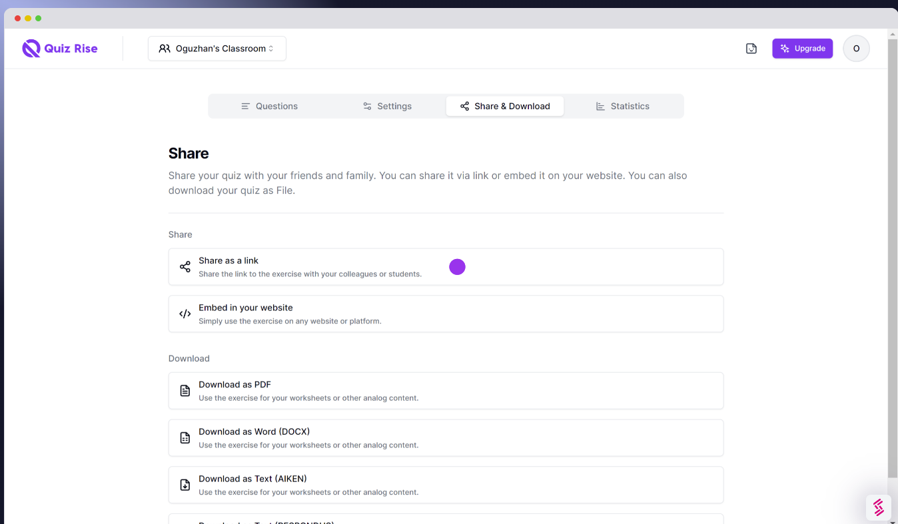Click the sparkle icon inside the Upgrade button

tap(786, 48)
